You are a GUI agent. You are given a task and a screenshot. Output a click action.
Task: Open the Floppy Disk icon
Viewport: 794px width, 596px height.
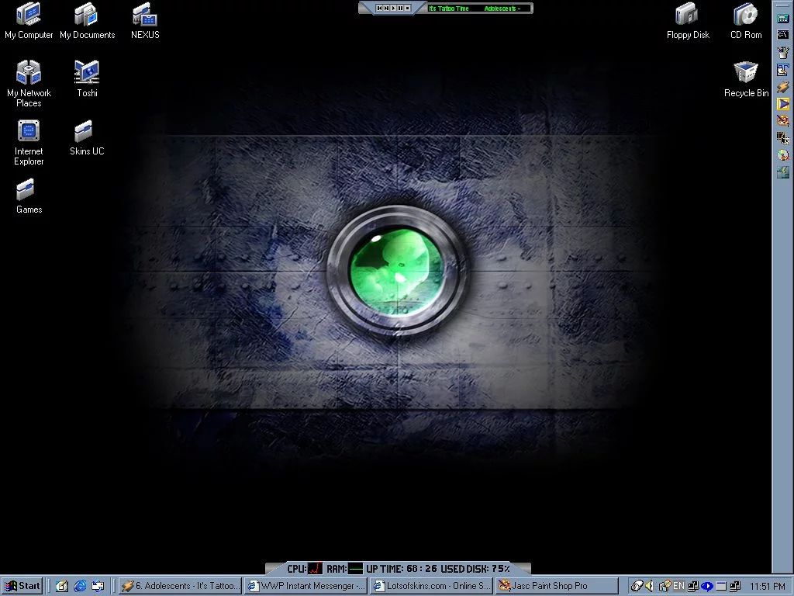point(687,15)
